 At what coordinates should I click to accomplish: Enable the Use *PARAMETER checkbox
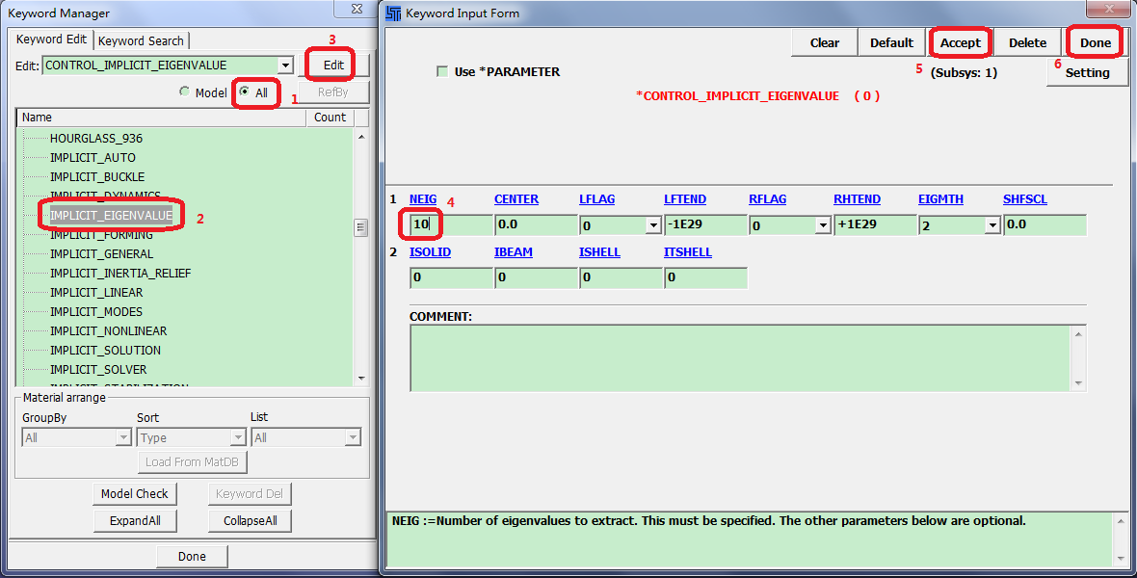coord(442,72)
